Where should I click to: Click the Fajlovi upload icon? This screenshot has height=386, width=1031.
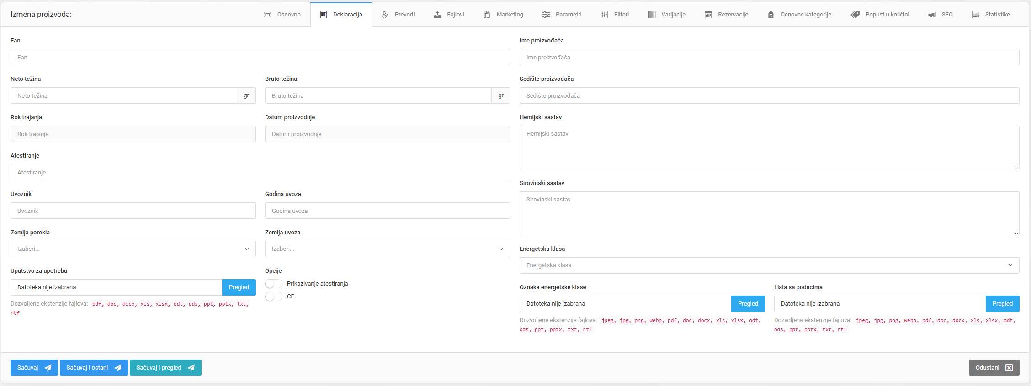click(x=437, y=15)
